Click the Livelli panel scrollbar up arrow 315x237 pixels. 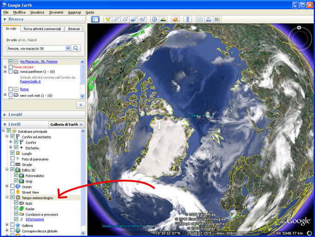click(x=83, y=131)
